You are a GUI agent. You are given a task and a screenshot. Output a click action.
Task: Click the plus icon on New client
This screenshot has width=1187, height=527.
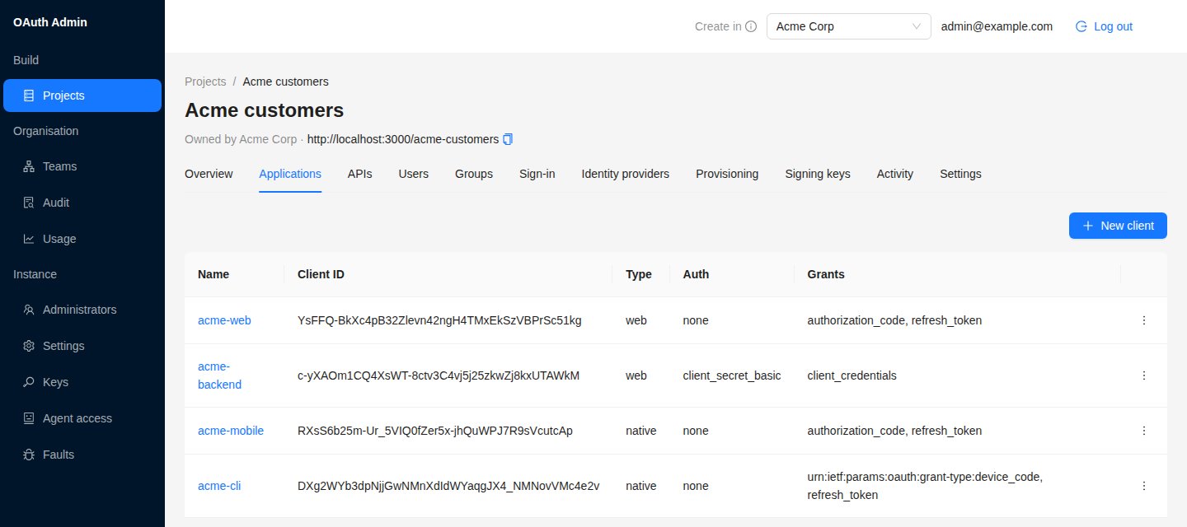(1088, 226)
